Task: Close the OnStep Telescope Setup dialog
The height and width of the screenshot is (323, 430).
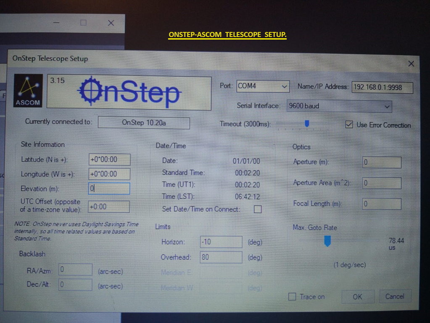Action: pos(411,64)
